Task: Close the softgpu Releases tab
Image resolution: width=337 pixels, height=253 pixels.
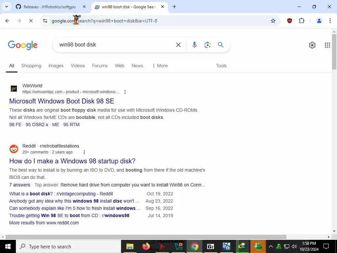Action: coord(84,7)
